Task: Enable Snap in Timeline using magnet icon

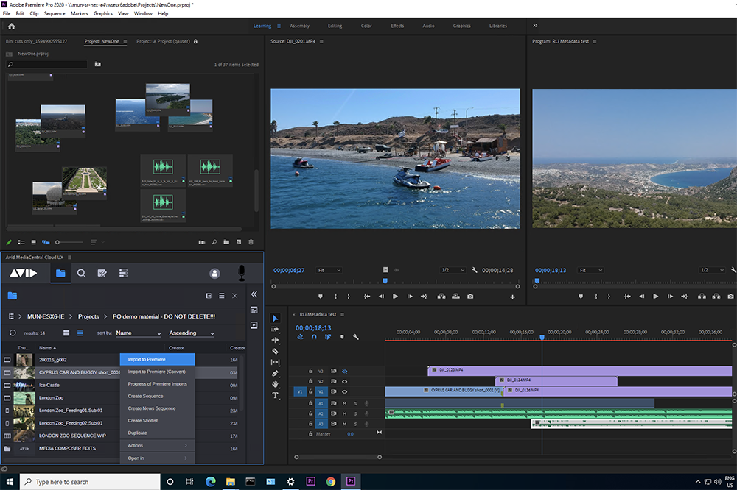Action: pos(314,337)
